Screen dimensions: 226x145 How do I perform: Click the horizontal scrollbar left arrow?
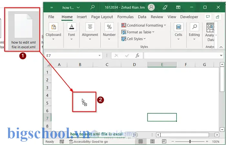click(158, 135)
